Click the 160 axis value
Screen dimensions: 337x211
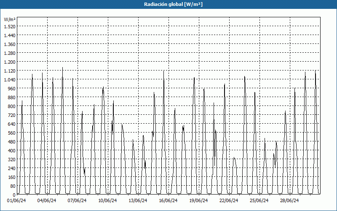(x=12, y=177)
